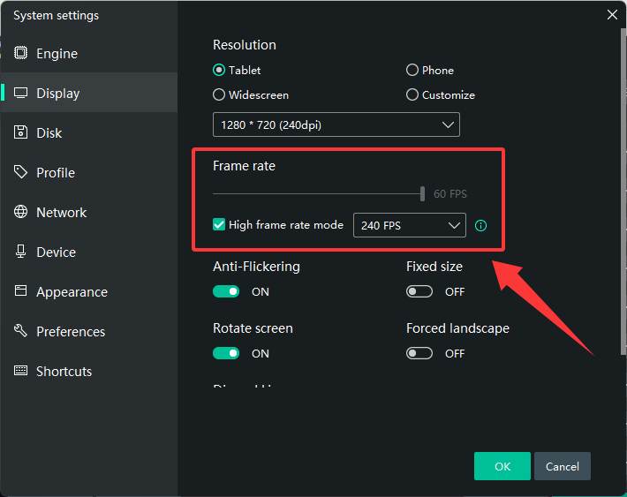Click the Disk save icon in sidebar
627x497 pixels.
click(x=21, y=133)
